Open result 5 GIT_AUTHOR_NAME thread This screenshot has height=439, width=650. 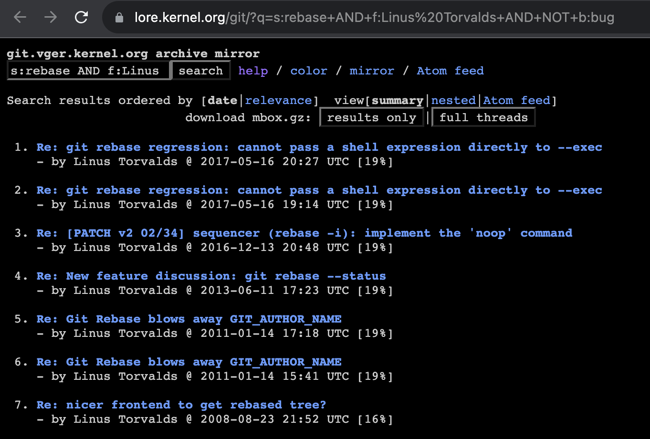189,319
